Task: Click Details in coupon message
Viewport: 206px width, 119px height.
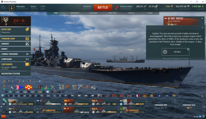Action: 176,52
